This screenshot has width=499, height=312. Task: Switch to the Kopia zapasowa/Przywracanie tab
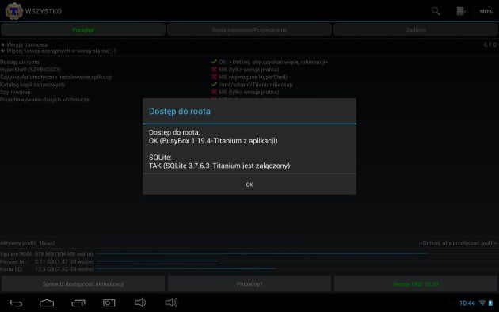[x=249, y=29]
